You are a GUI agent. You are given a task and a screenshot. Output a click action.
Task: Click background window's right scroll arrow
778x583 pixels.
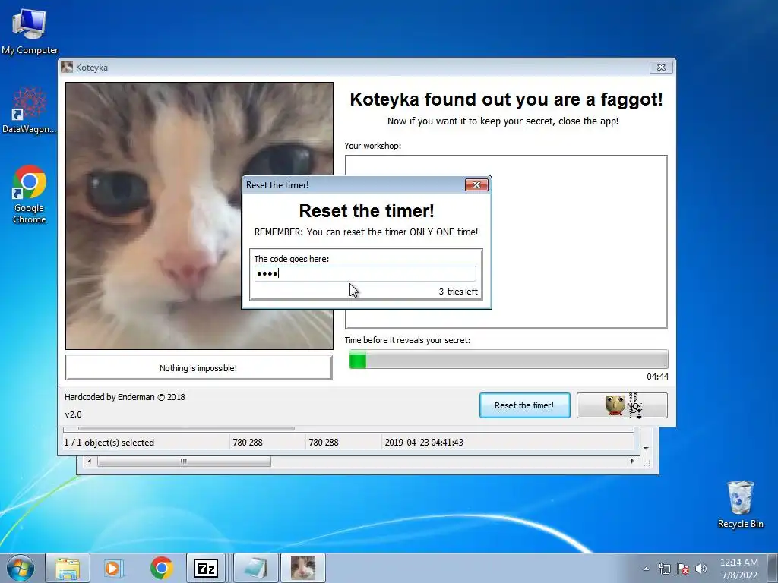click(x=632, y=461)
